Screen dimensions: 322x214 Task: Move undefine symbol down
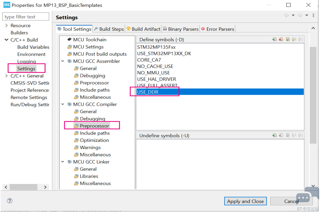point(300,135)
